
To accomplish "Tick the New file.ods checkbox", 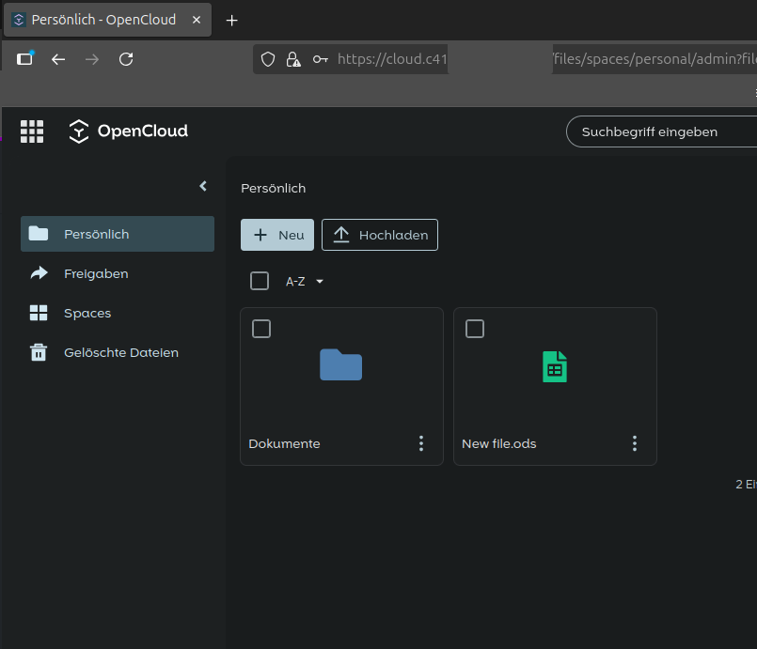I will point(475,329).
